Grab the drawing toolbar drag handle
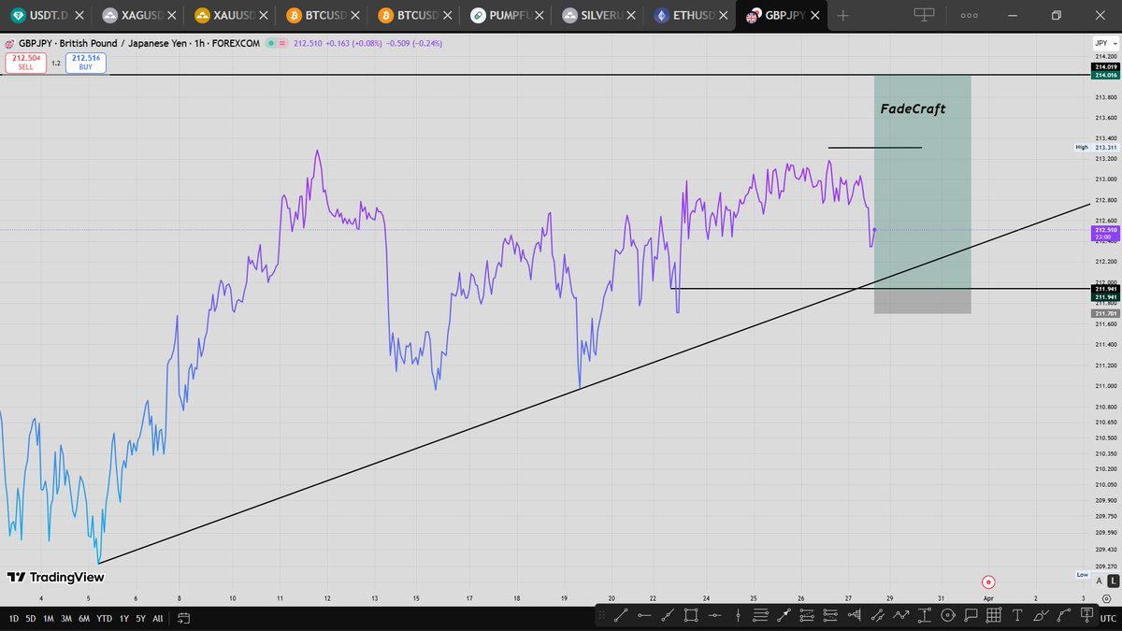Image resolution: width=1122 pixels, height=631 pixels. (x=603, y=615)
